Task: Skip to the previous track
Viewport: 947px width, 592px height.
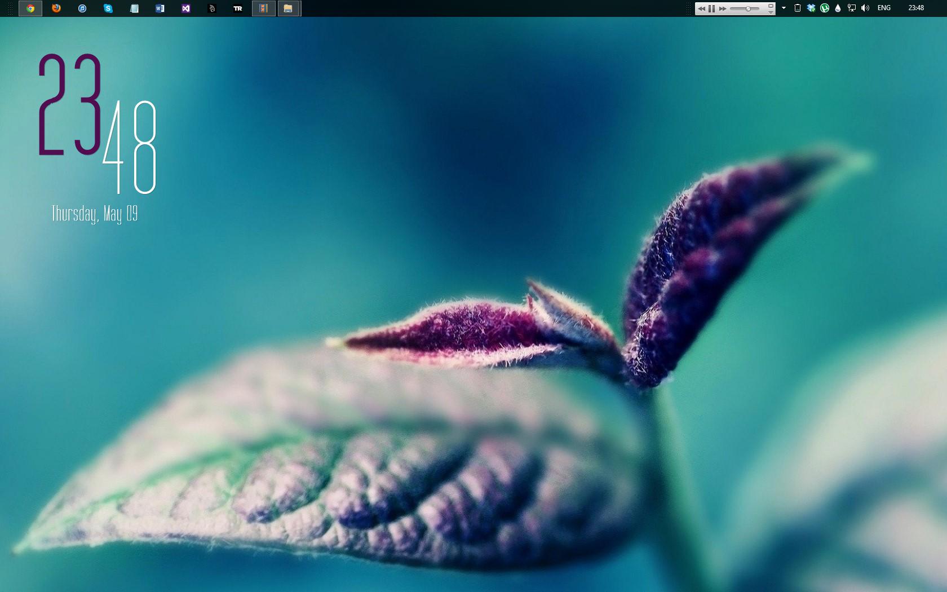Action: pos(701,8)
